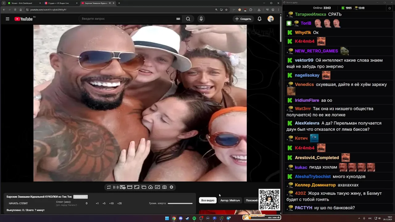Open the YouTube notifications bell
Image resolution: width=395 pixels, height=222 pixels.
[260, 19]
